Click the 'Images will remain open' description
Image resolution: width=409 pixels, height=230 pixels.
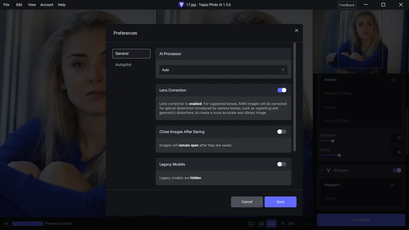click(x=196, y=145)
